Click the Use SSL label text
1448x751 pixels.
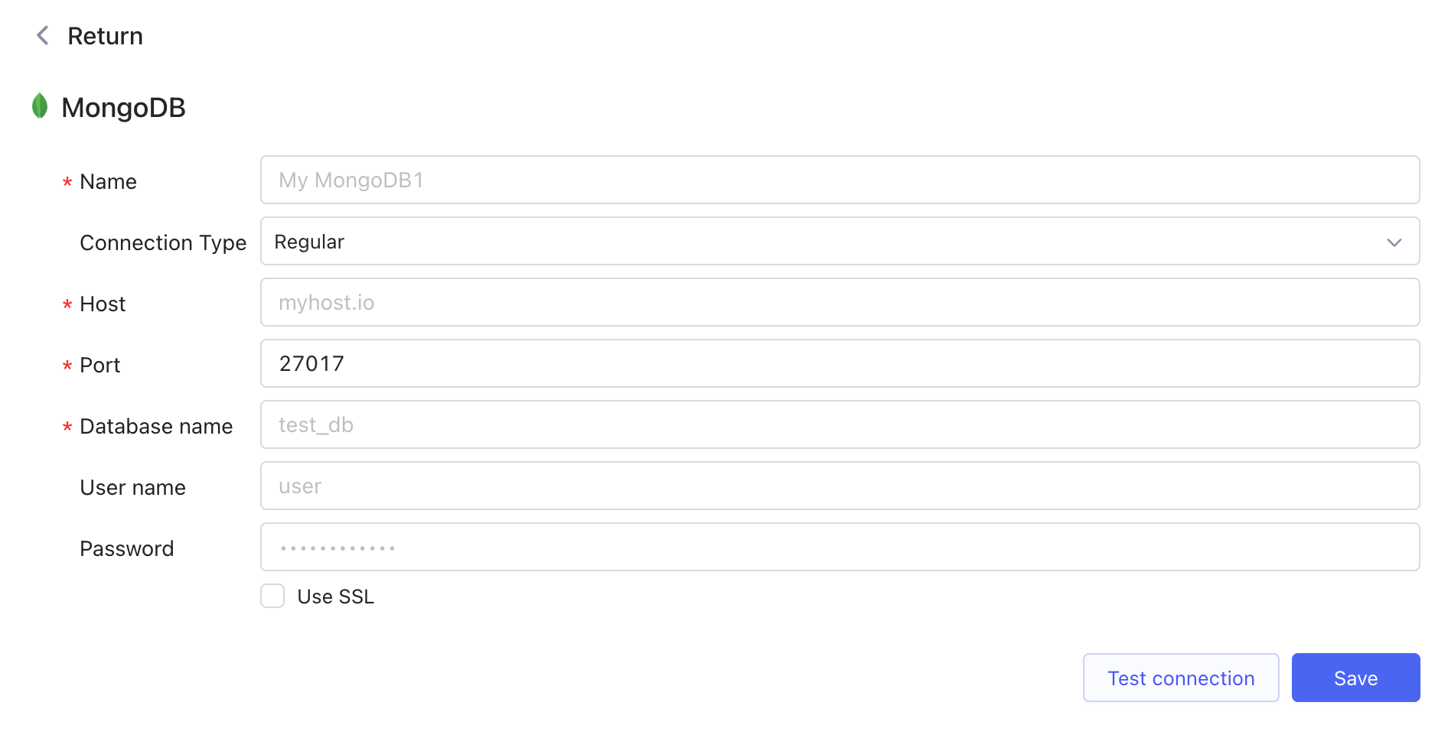tap(335, 597)
